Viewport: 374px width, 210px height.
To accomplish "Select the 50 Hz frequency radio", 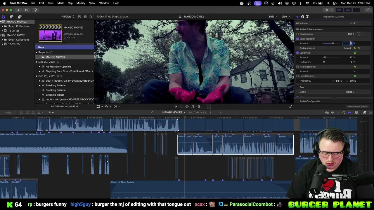I will [333, 81].
